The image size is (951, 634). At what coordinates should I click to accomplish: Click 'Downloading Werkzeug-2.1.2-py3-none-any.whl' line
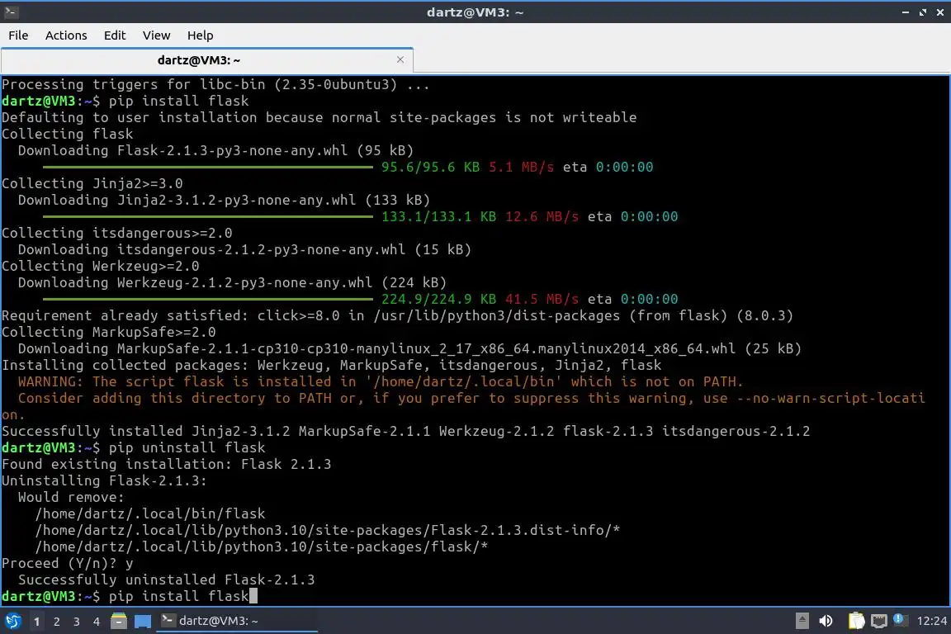coord(232,282)
